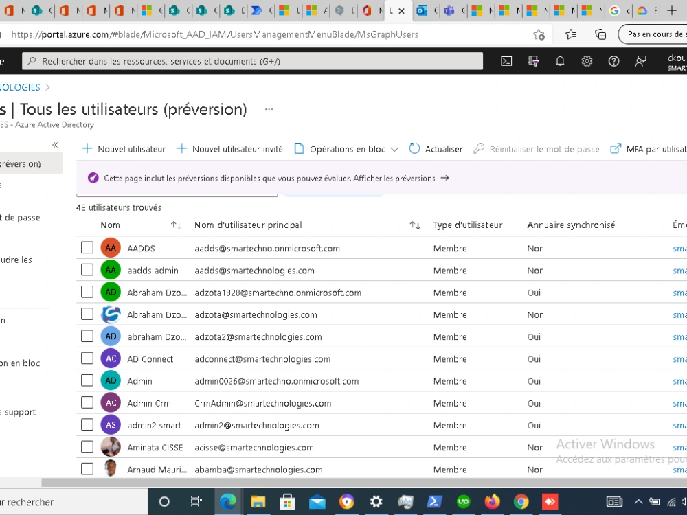Screen dimensions: 687x515
Task: Click Aminata CISSE profile photo
Action: (111, 447)
